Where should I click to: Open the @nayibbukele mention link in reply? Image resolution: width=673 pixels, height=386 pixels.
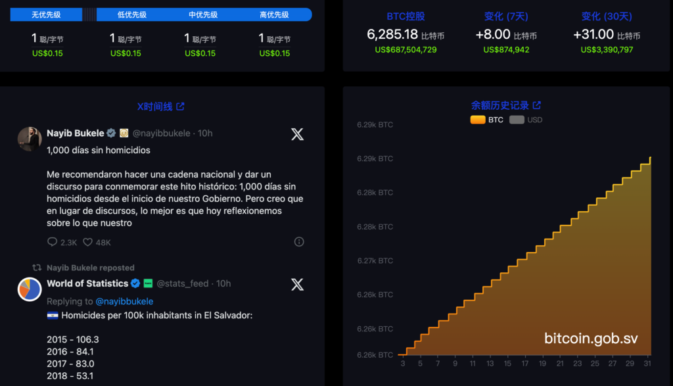(124, 301)
